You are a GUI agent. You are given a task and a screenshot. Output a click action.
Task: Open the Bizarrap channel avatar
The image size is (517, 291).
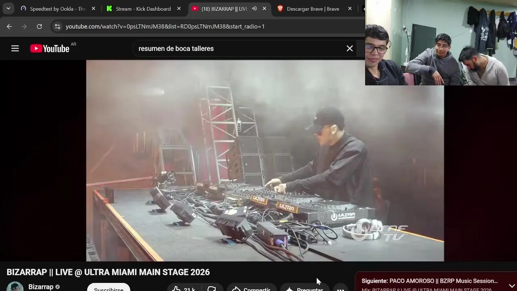tap(15, 287)
